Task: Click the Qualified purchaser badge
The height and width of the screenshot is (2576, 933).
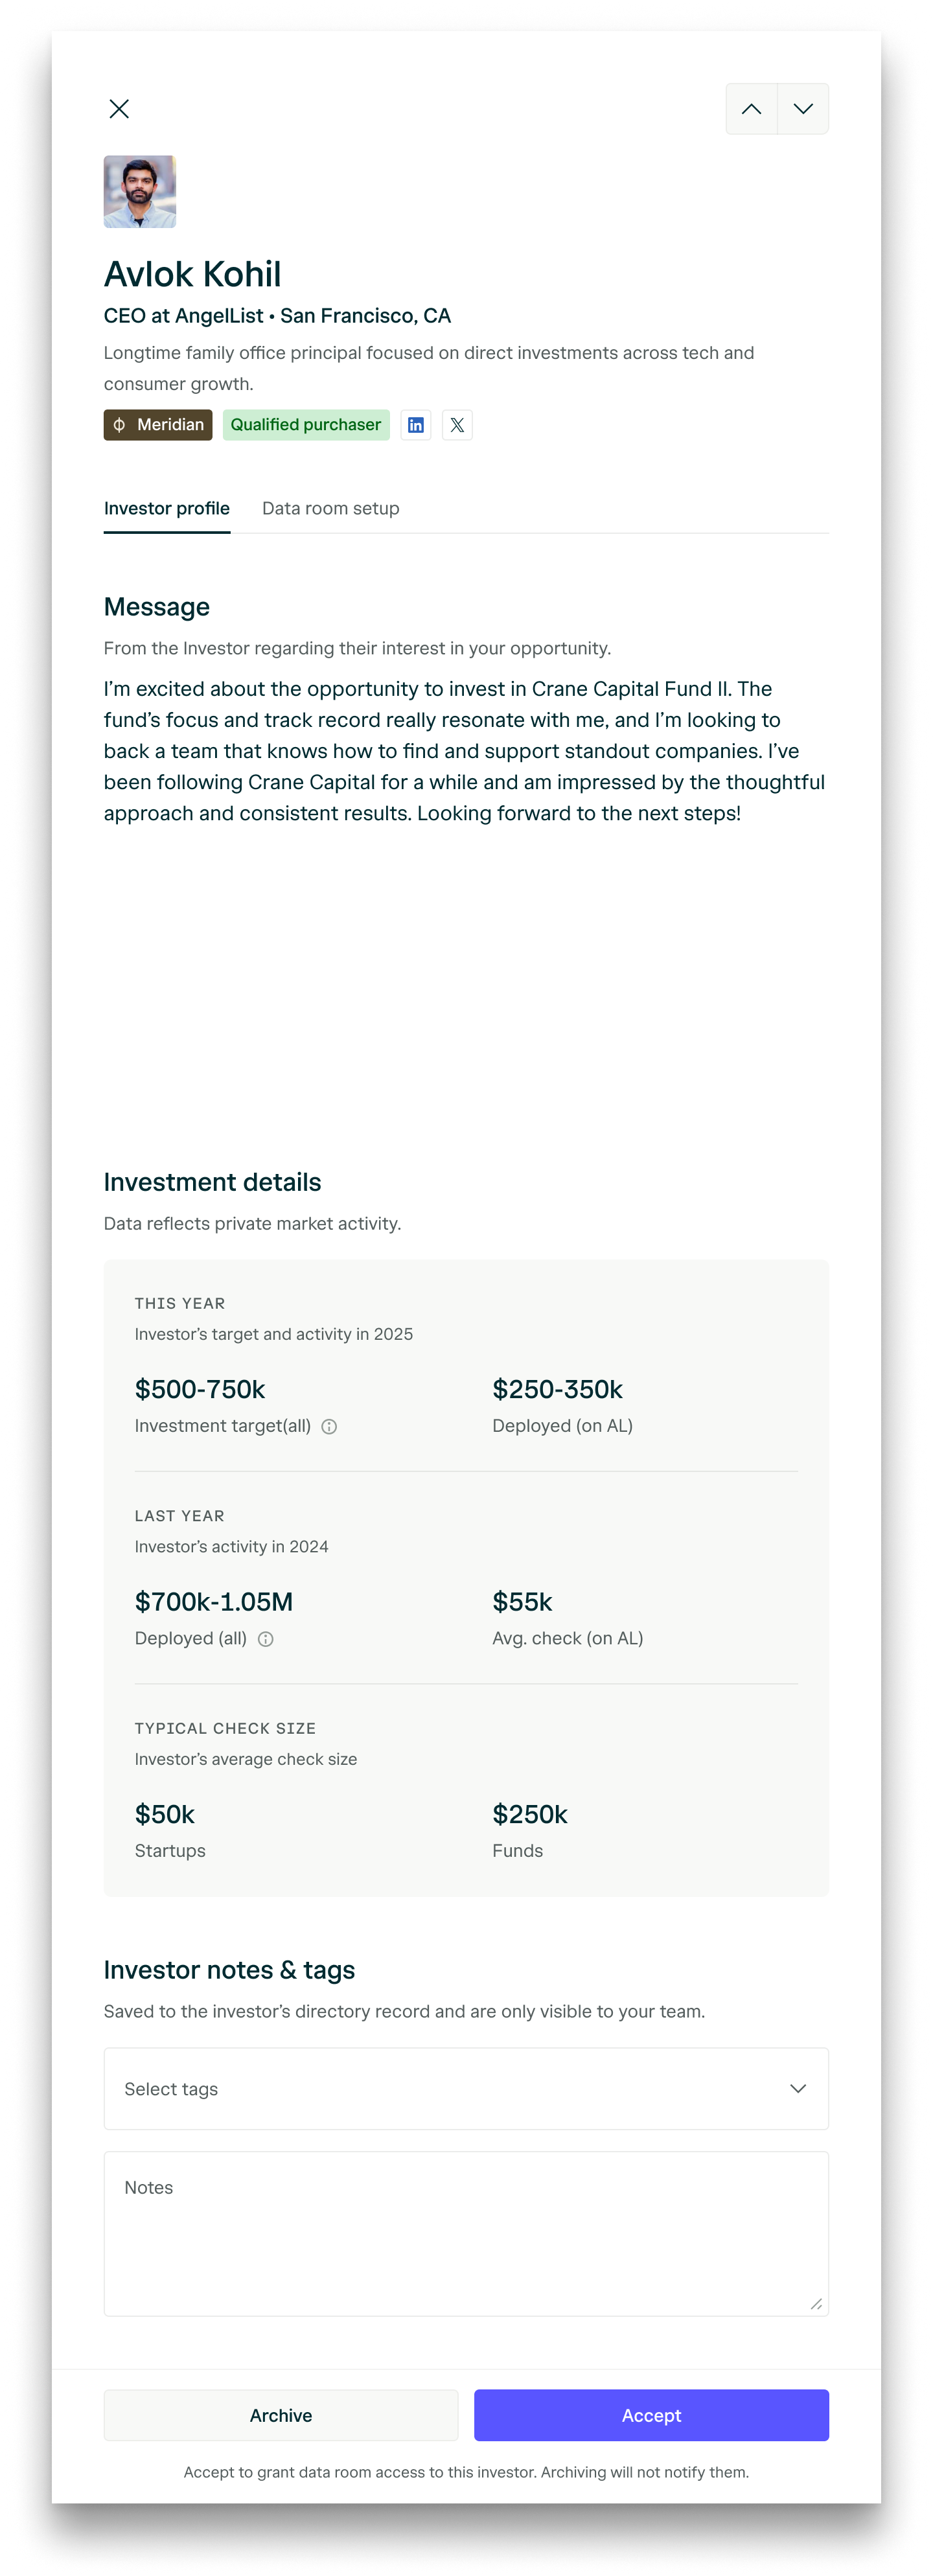Action: [x=306, y=425]
